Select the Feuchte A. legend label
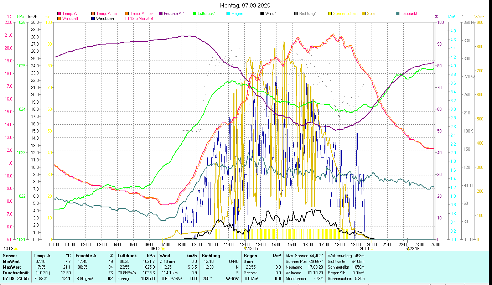Screen dimensions: 492x285 coord(174,14)
